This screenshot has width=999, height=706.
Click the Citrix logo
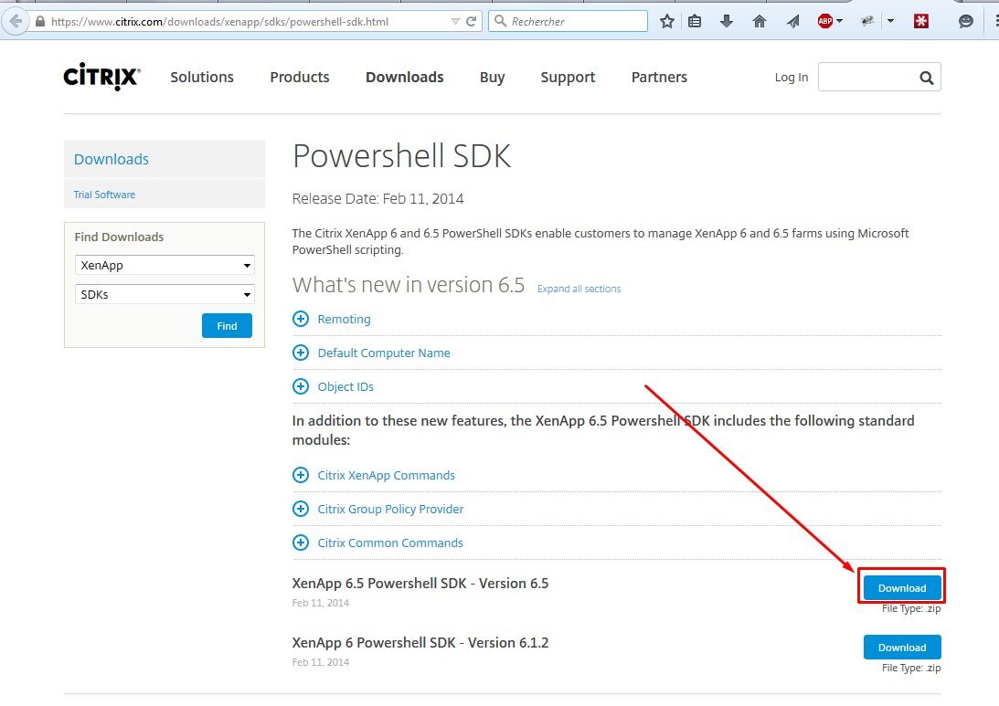pyautogui.click(x=101, y=78)
